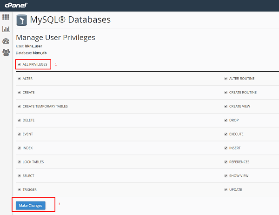279x215 pixels.
Task: Uncheck the INDEX privilege
Action: pos(19,148)
